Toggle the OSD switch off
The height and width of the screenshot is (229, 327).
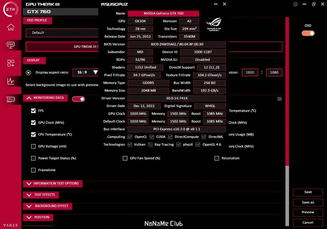(x=308, y=33)
